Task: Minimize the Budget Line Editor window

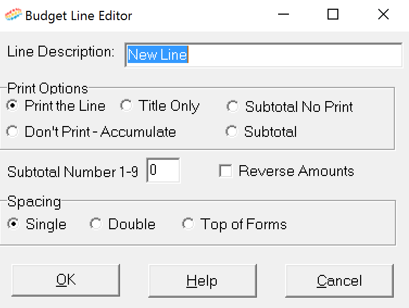Action: point(284,14)
